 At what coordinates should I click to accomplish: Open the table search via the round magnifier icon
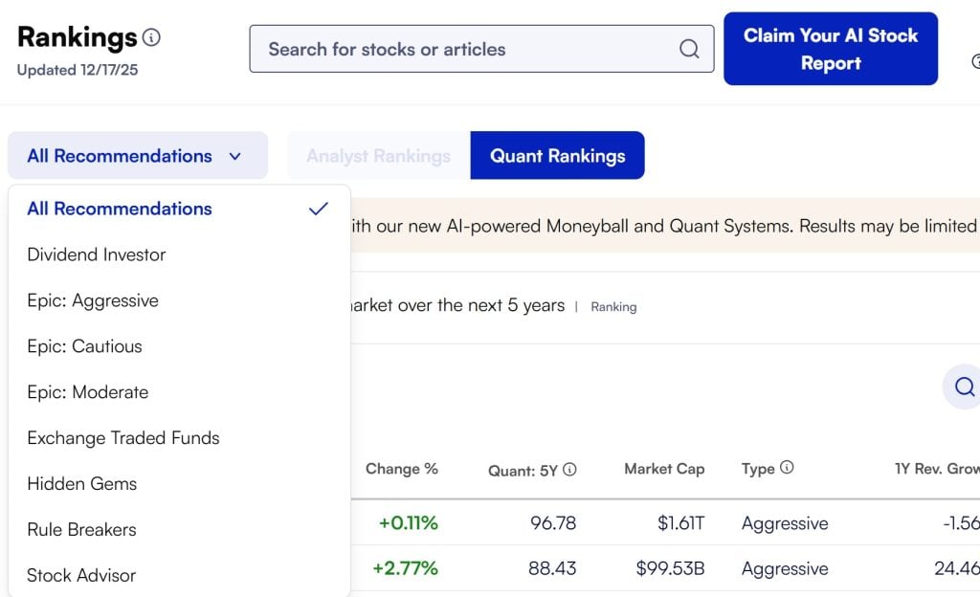[963, 387]
